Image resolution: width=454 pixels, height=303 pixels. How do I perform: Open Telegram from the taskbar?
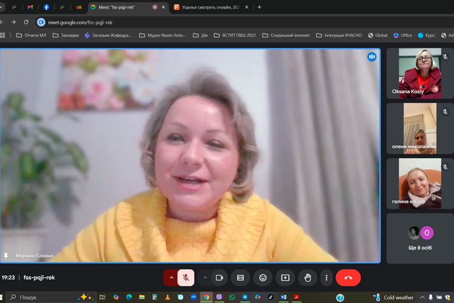(245, 297)
